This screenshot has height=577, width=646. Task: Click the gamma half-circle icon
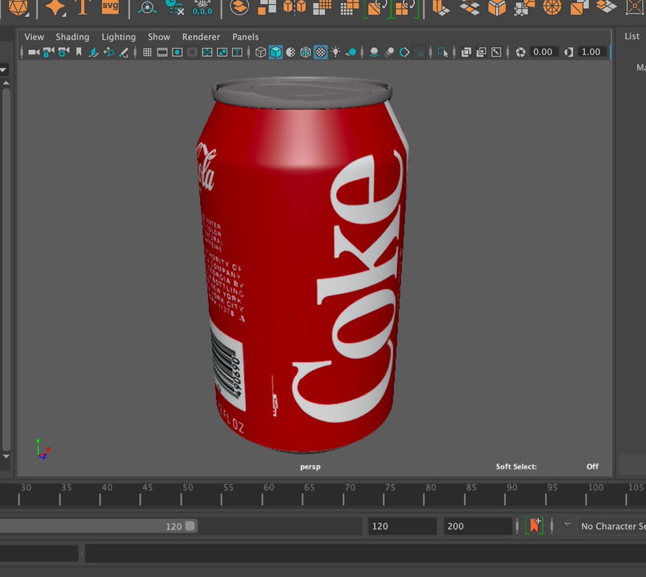(569, 52)
